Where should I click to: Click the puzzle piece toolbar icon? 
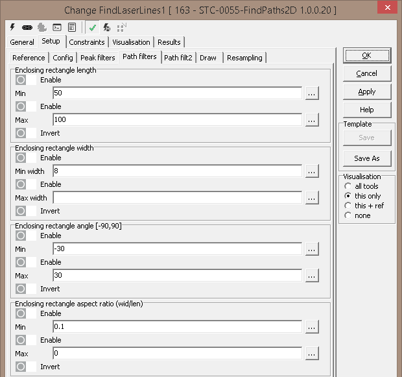pos(42,28)
